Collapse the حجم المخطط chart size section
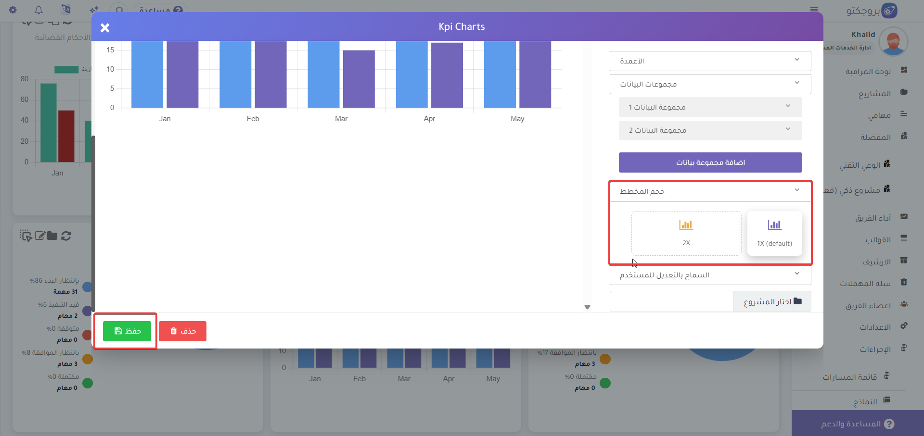Viewport: 924px width, 436px height. tap(710, 191)
